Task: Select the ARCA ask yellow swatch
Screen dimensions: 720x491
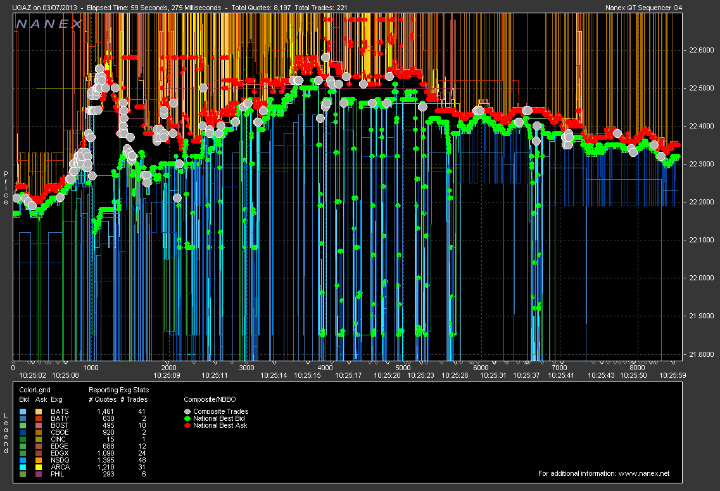Action: [x=39, y=467]
